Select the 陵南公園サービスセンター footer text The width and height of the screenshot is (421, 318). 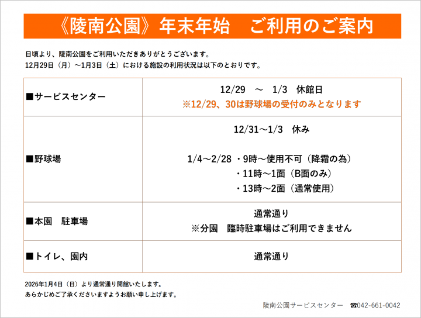(x=303, y=305)
